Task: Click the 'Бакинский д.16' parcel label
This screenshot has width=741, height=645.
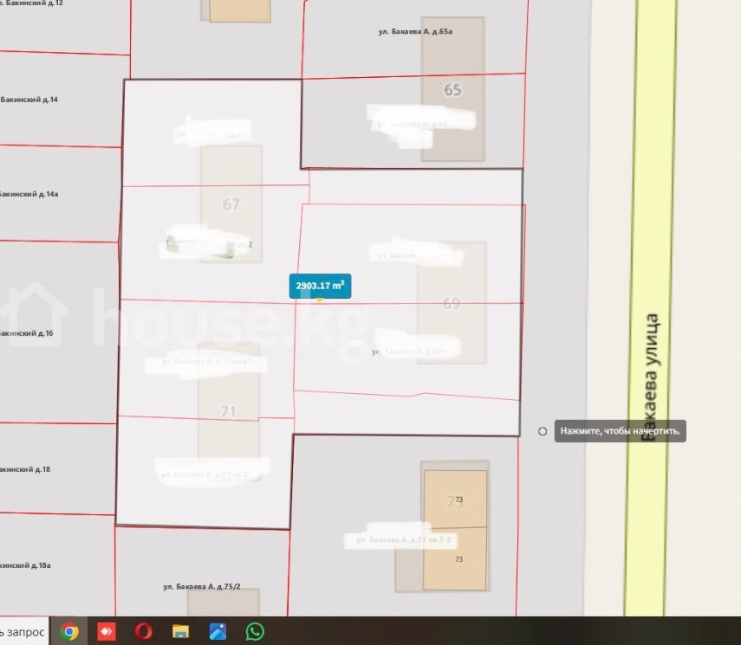Action: pos(26,333)
